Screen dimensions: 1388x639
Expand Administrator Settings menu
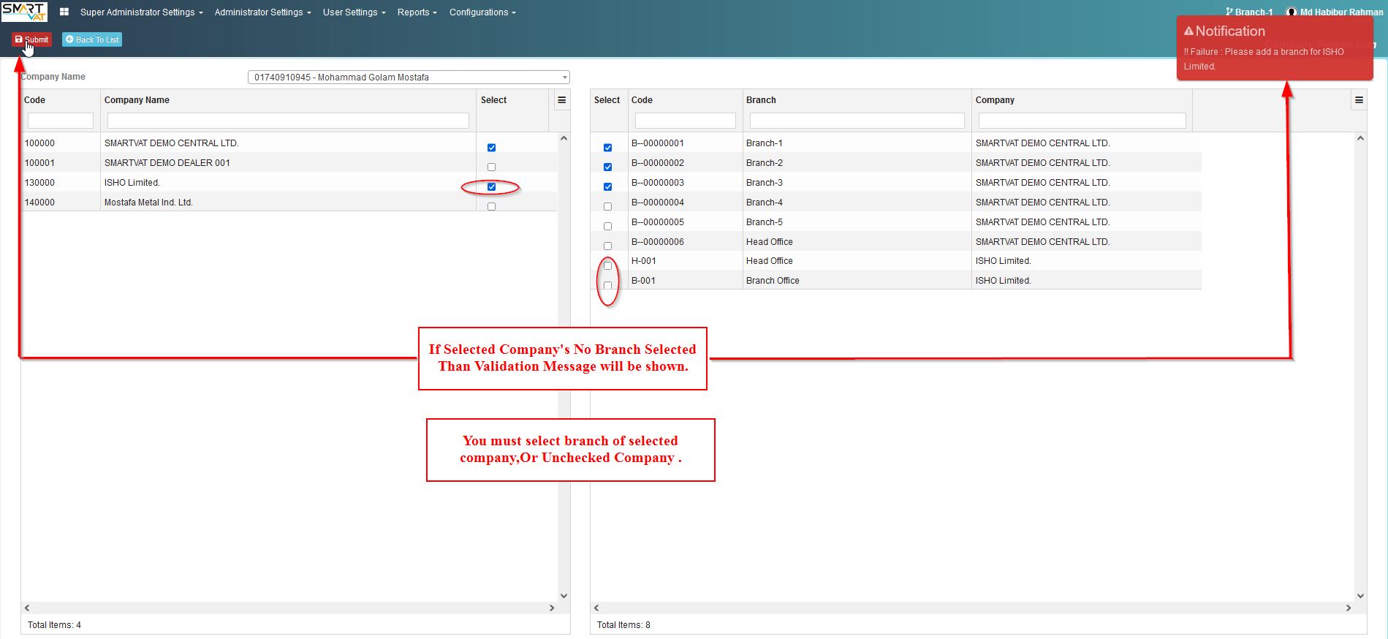pyautogui.click(x=262, y=12)
